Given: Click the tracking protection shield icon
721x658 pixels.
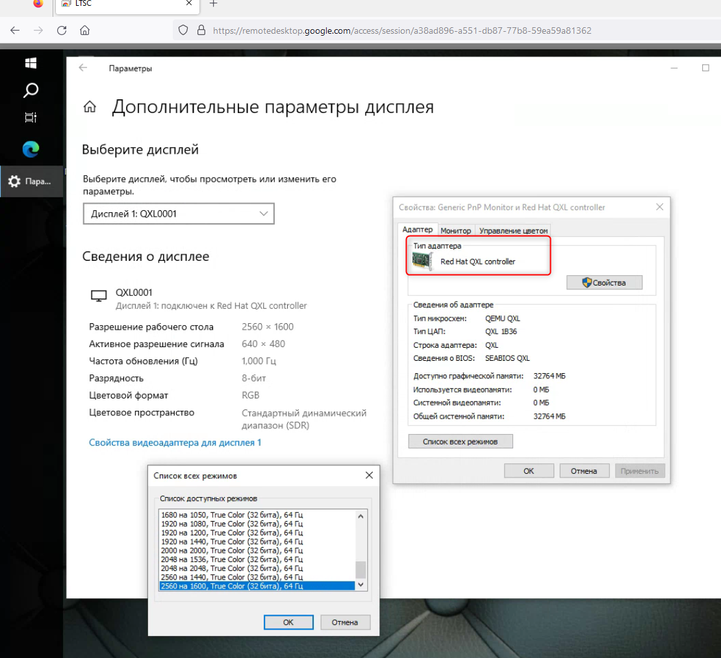Looking at the screenshot, I should tap(183, 30).
